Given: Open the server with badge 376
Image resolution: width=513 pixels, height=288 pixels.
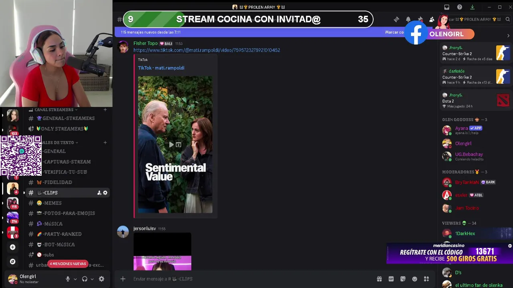Looking at the screenshot, I should [12, 218].
